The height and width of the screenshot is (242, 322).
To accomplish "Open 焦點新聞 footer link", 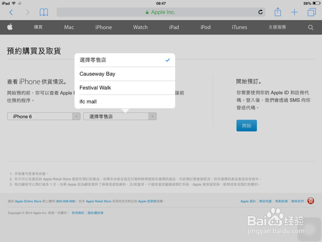I will tap(281, 201).
